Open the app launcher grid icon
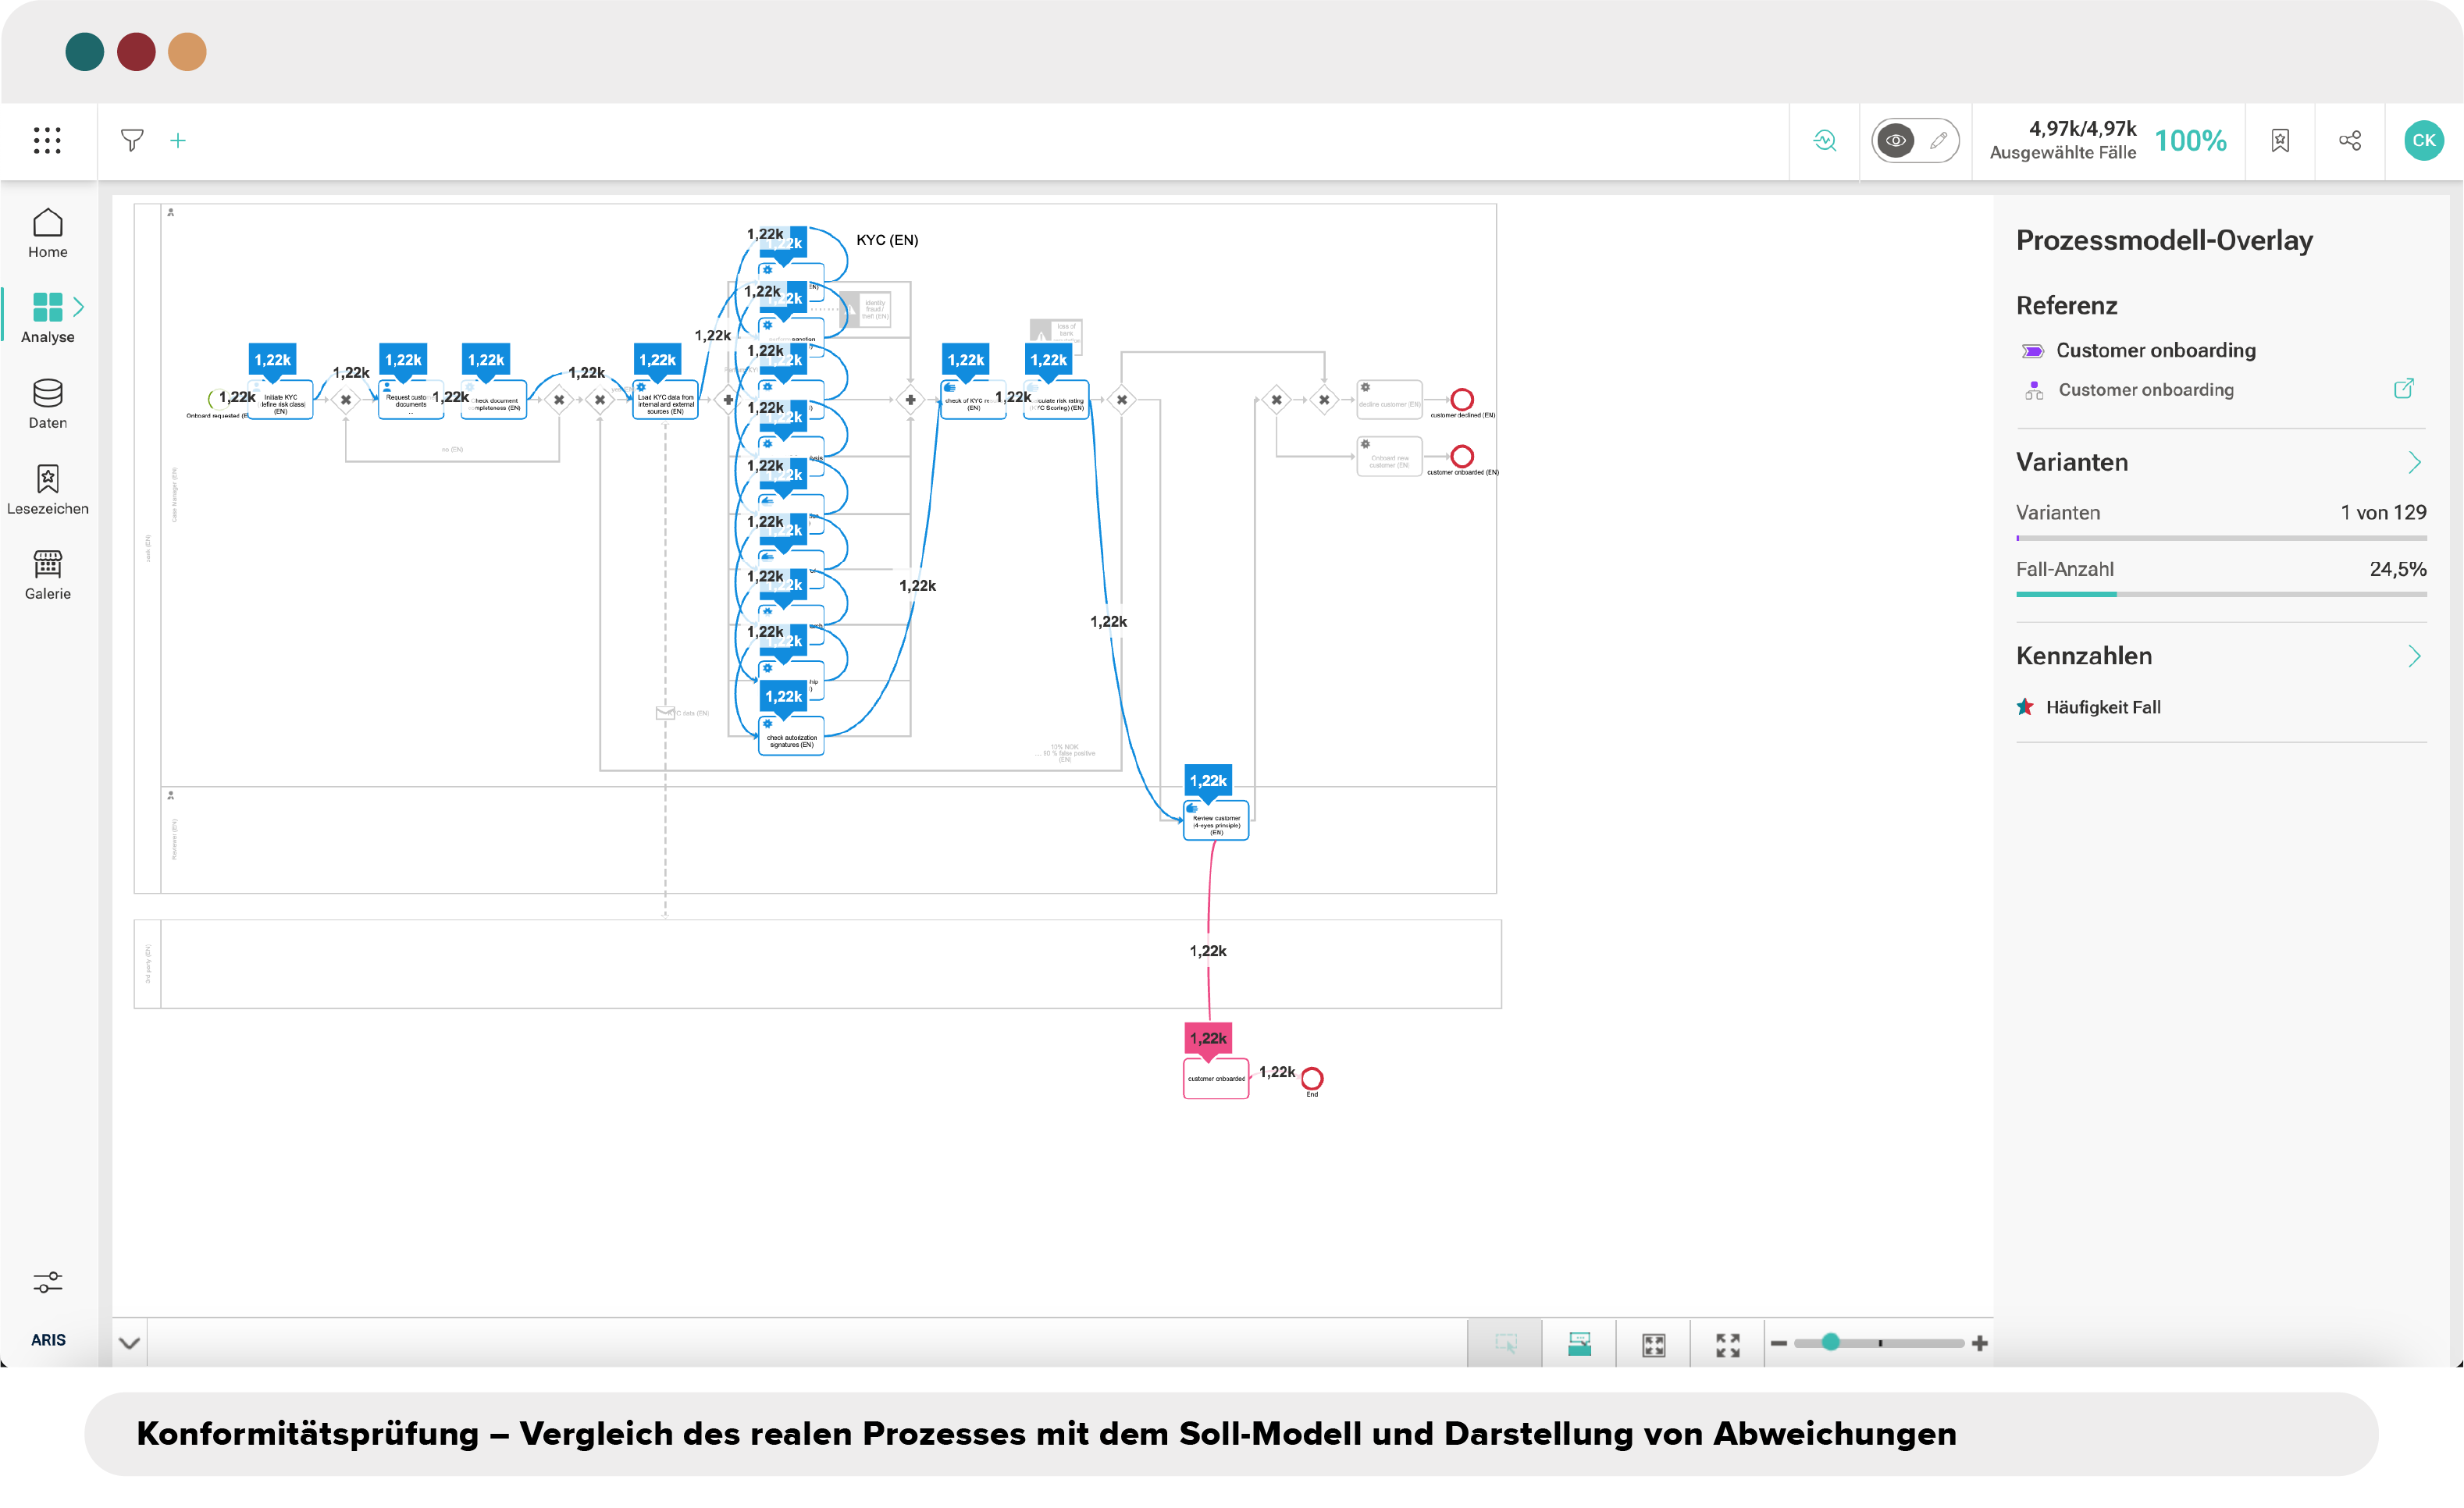 (47, 140)
